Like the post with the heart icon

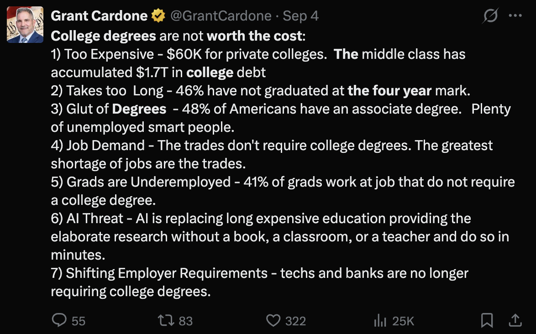coord(273,320)
